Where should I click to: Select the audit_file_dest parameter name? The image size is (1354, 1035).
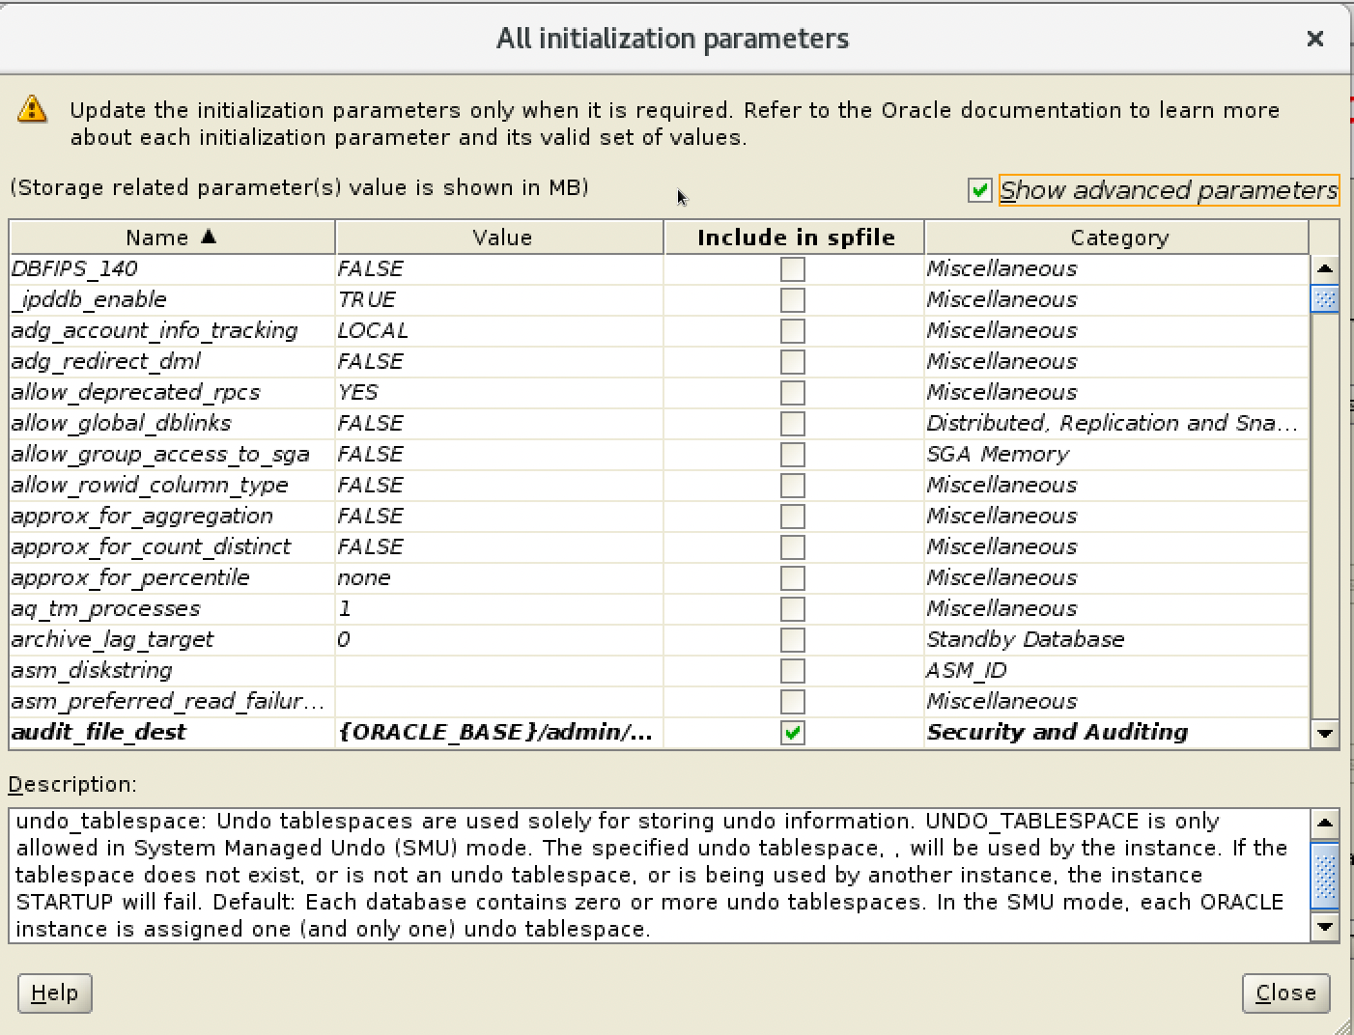(x=99, y=732)
